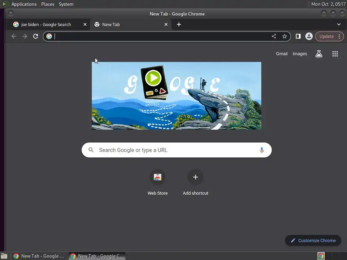347x260 pixels.
Task: Switch to joe biden - Google Search tab
Action: (48, 24)
